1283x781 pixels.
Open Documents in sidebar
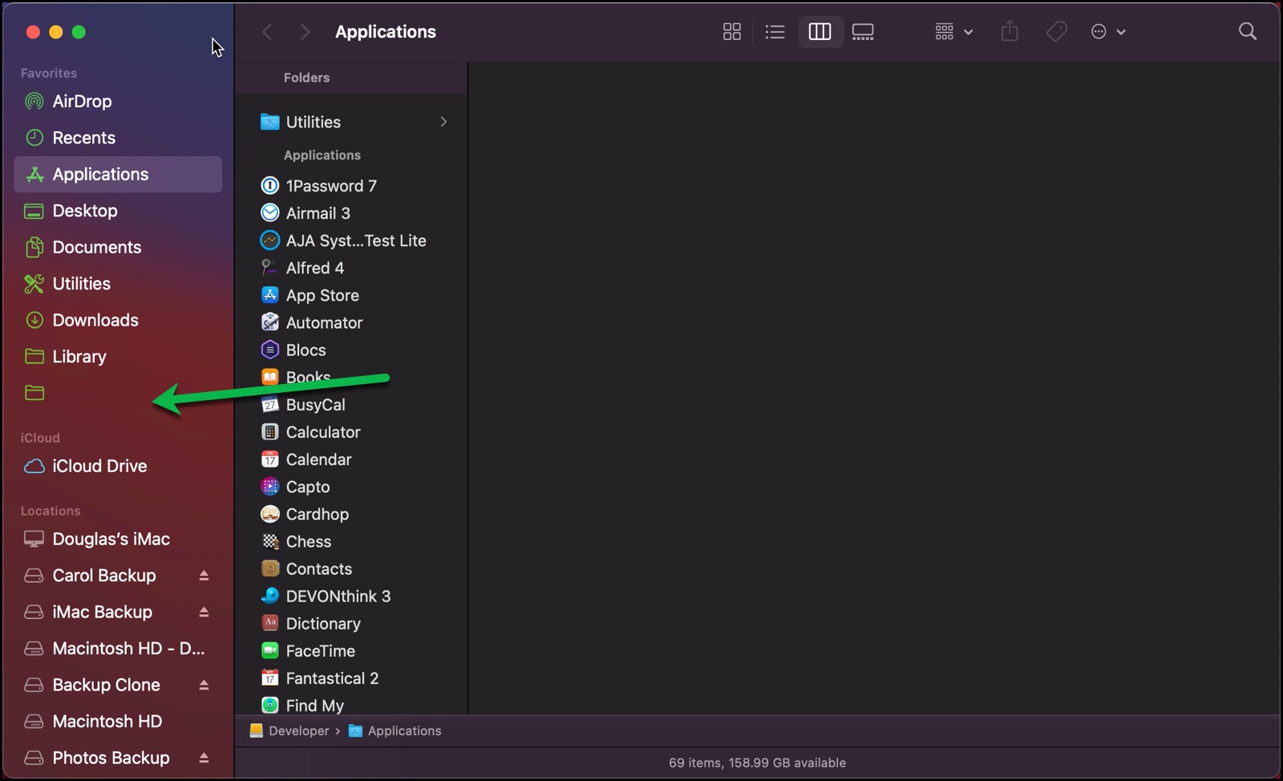[118, 247]
